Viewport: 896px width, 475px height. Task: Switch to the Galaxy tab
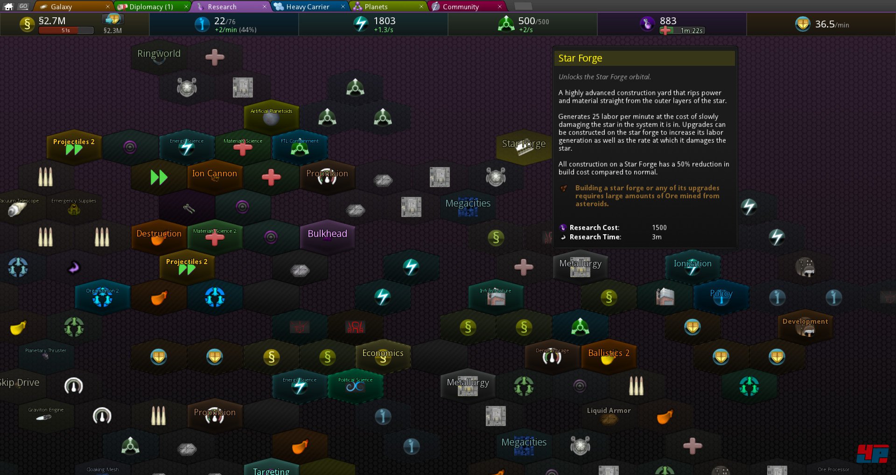(x=70, y=7)
